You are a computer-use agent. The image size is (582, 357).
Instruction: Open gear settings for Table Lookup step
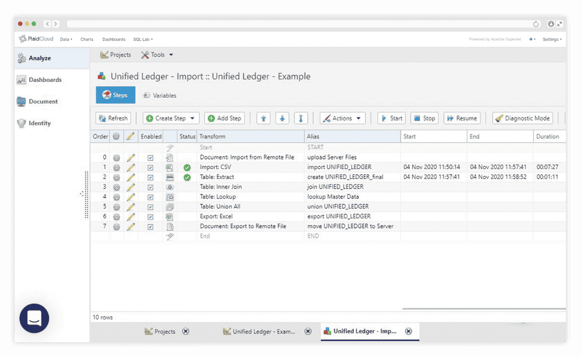point(116,197)
